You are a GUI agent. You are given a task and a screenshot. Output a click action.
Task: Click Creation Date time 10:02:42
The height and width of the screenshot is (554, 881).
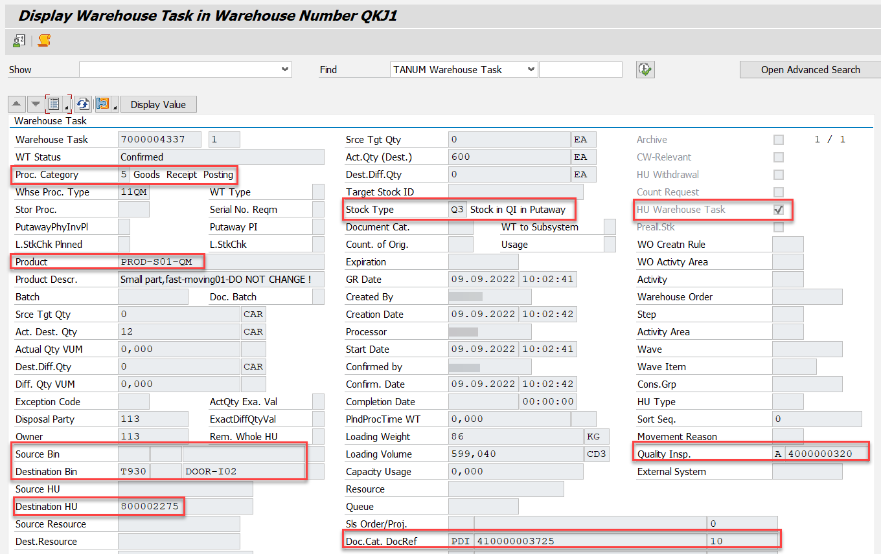548,315
